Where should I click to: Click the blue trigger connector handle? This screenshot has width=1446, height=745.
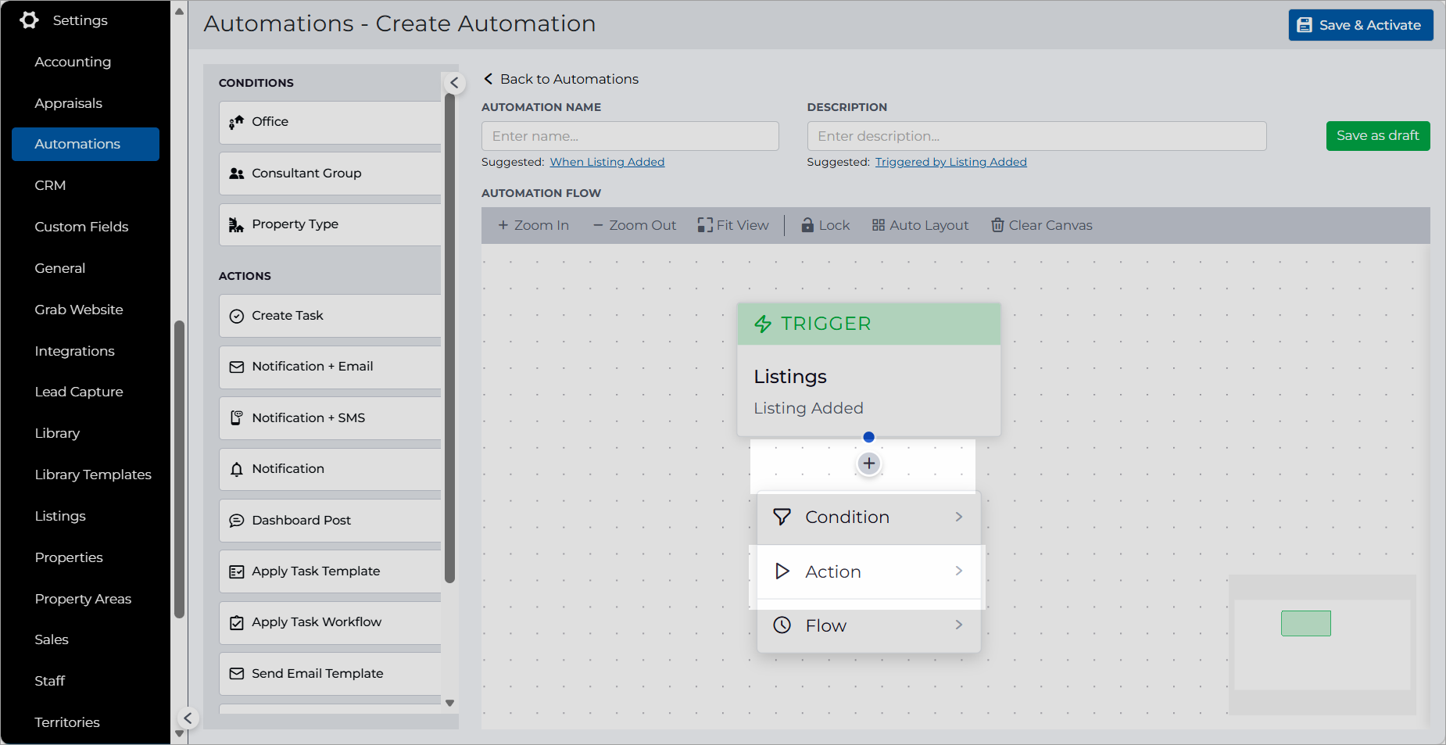point(869,437)
